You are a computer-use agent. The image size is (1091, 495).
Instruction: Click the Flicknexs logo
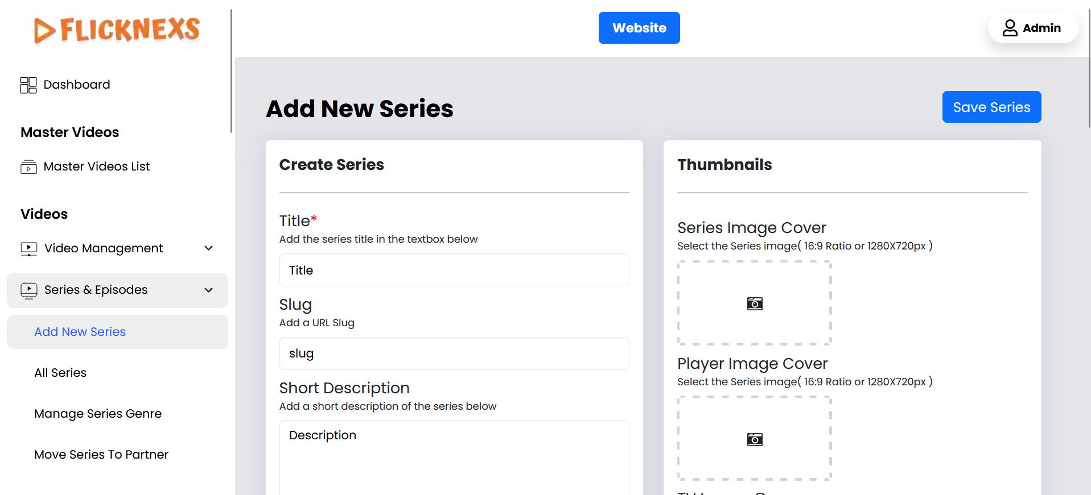point(117,30)
